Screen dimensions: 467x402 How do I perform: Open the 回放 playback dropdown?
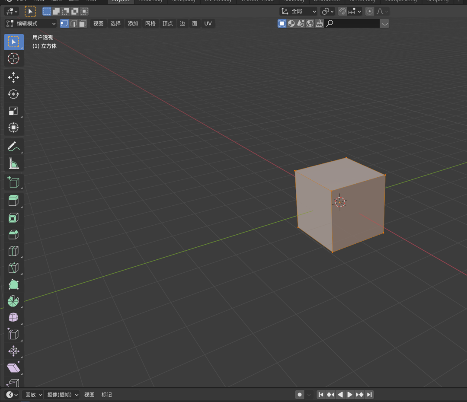(x=33, y=395)
